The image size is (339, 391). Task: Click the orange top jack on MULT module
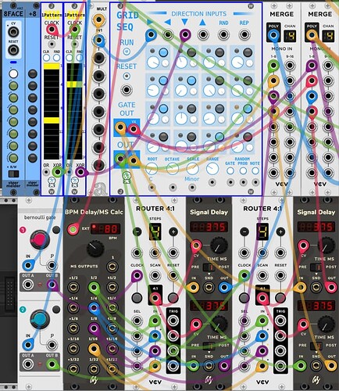(99, 20)
